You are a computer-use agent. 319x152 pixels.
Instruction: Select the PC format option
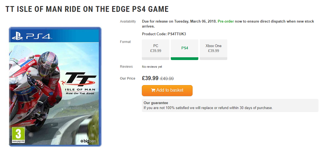[x=156, y=48]
